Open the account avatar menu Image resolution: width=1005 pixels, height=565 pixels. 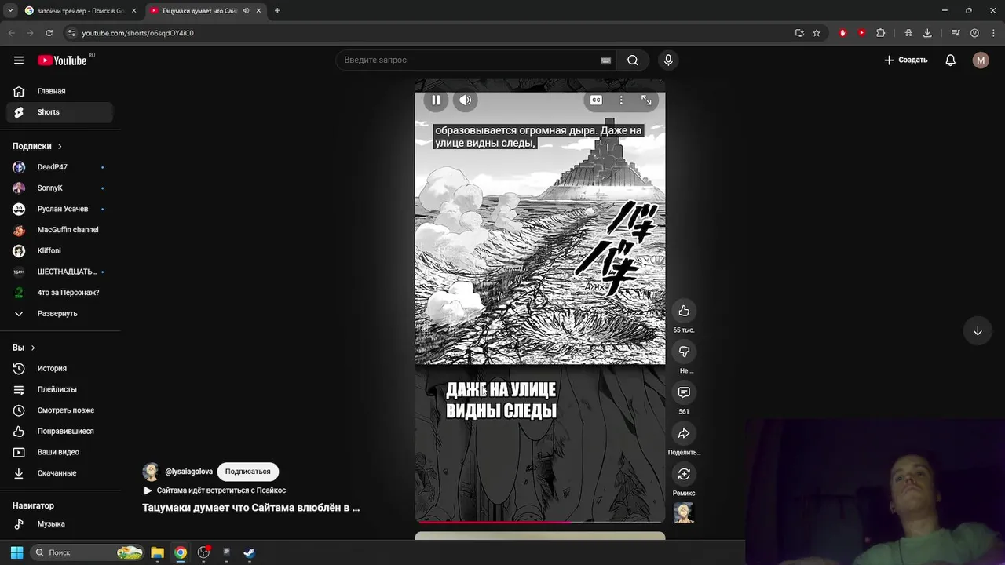click(x=981, y=60)
